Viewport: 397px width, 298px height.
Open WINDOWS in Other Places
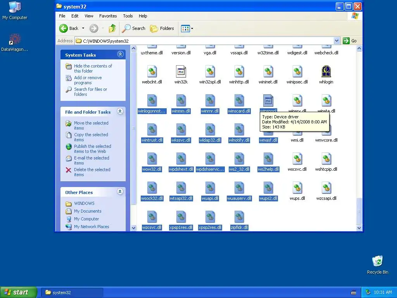84,203
